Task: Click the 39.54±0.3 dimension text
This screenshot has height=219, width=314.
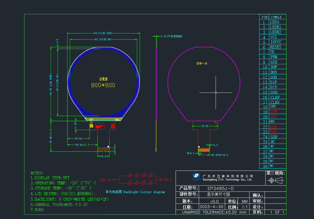Action: point(82,145)
